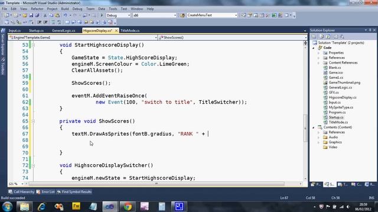The image size is (378, 212).
Task: Open HigscoreDisplay.cs in Solution Explorer
Action: click(343, 97)
